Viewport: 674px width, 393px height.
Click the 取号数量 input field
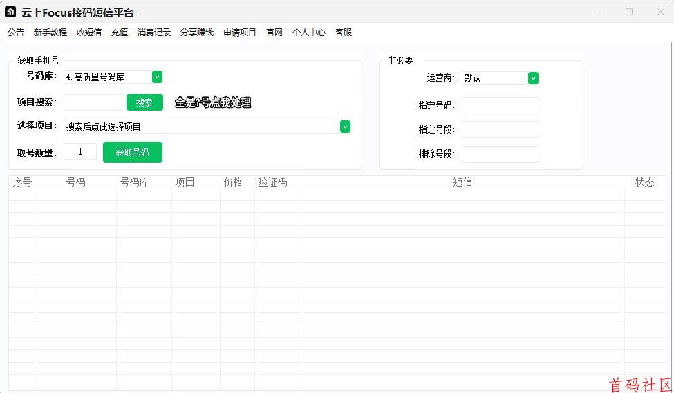80,152
